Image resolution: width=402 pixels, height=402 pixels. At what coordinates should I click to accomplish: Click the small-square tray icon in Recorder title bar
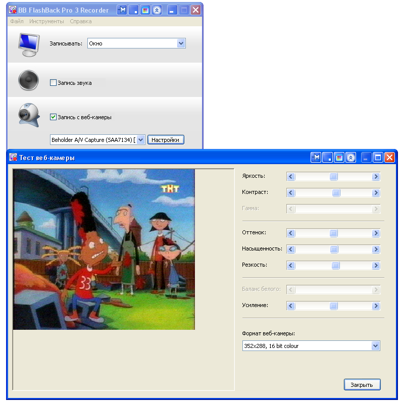coord(133,10)
